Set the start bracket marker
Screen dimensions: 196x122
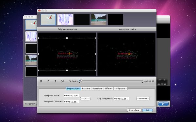48,81
